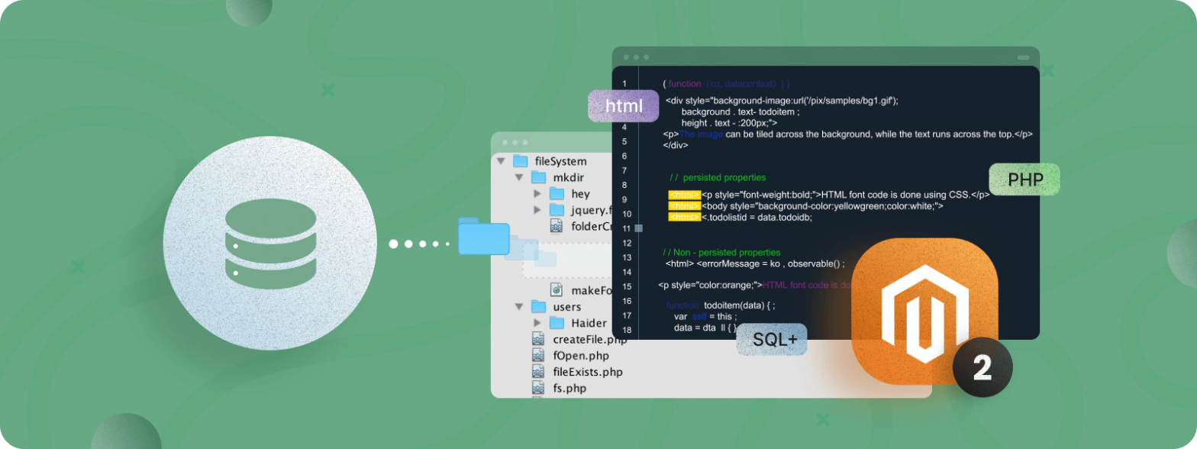
Task: Open fileExists.php in the file tree
Action: coord(587,372)
